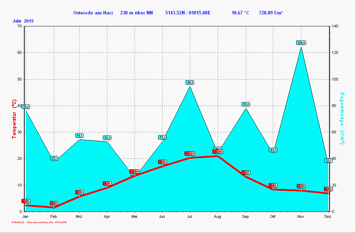
Task: Click the November rainfall label 124,6
Action: click(301, 43)
